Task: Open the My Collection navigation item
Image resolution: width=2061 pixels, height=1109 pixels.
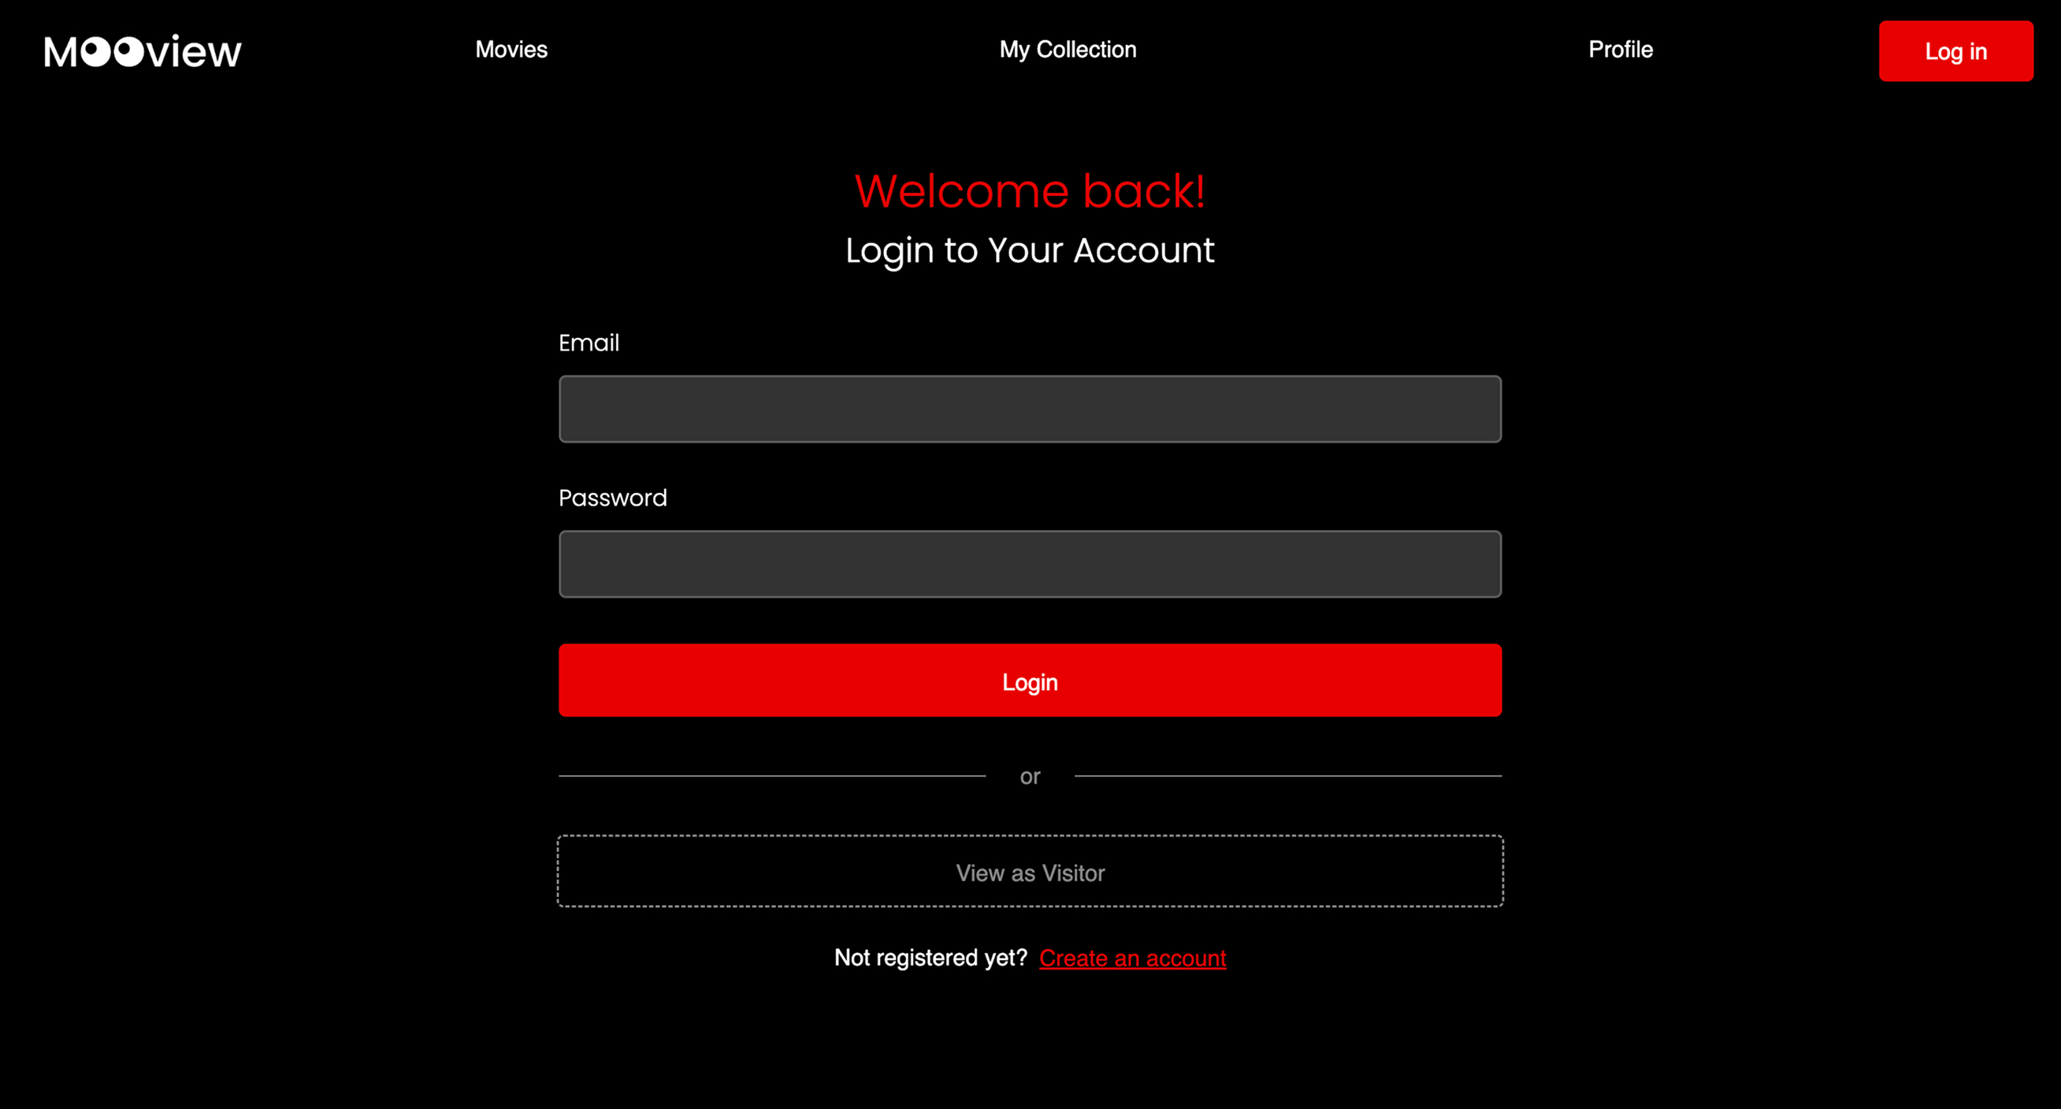Action: point(1068,50)
